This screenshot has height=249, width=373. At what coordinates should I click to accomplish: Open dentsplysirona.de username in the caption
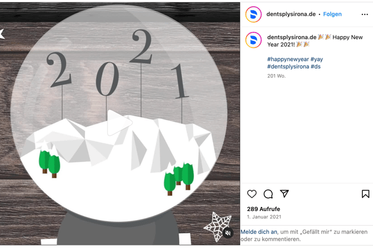292,37
